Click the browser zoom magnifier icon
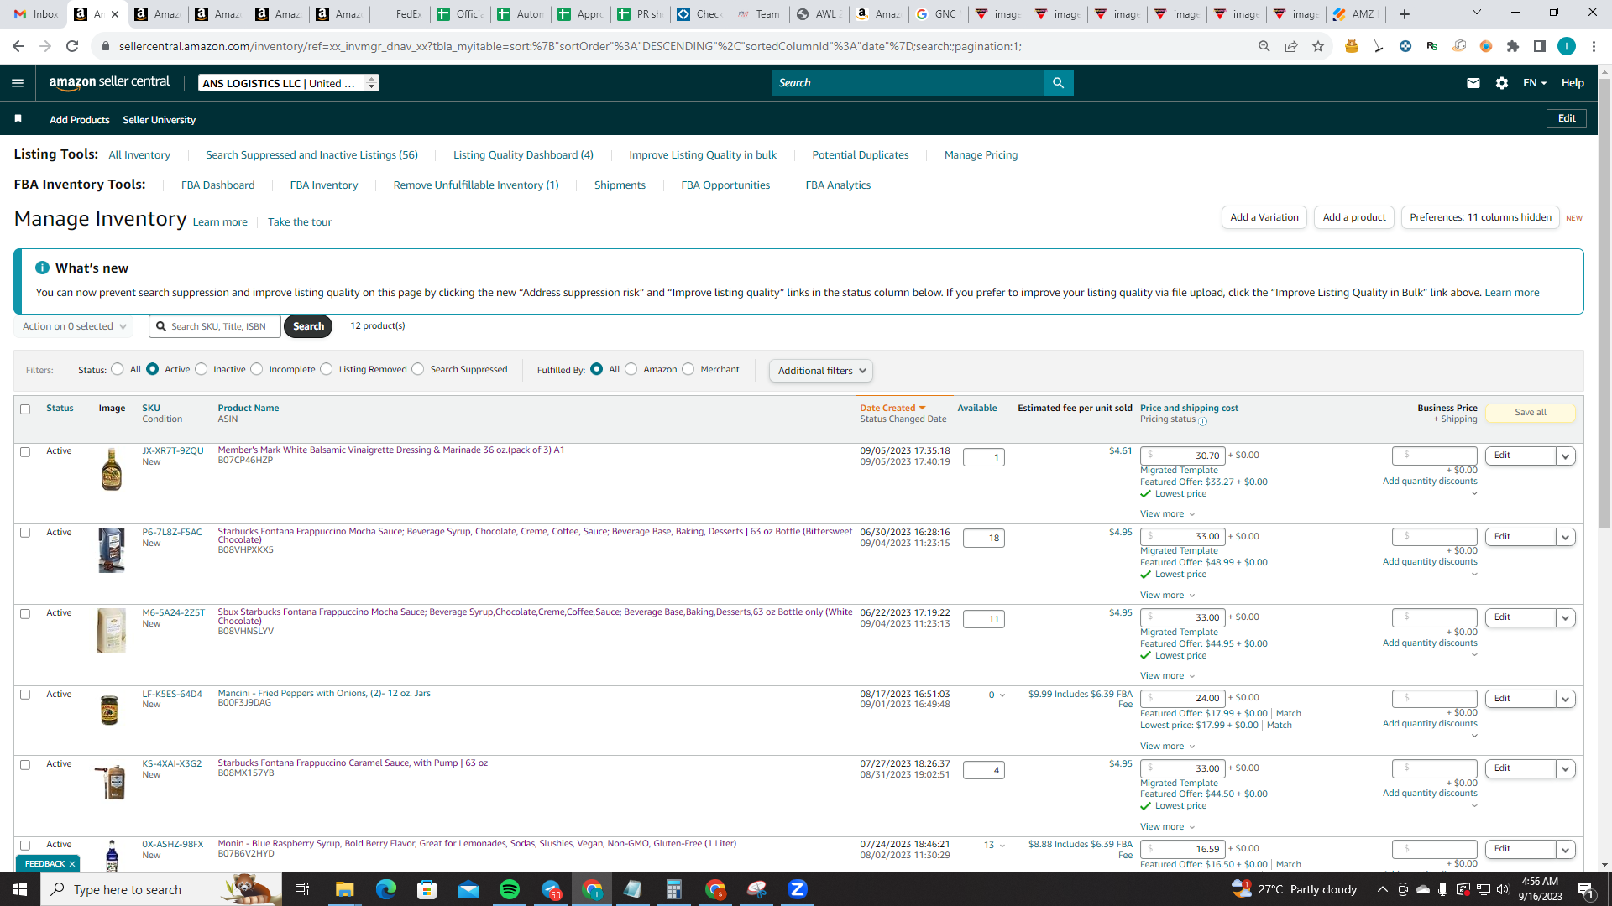 [x=1264, y=46]
